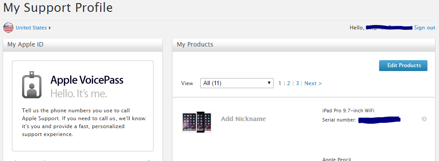Open the View filter dropdown
Screen dimensions: 439x161
[237, 83]
